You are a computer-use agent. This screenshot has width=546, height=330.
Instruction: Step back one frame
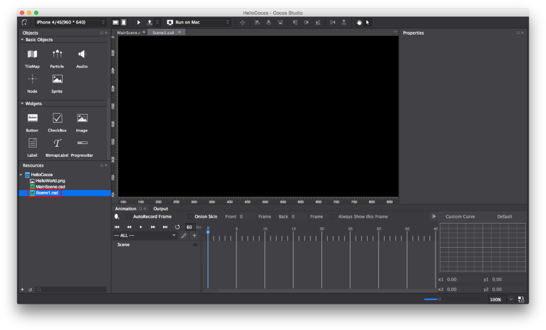(129, 227)
